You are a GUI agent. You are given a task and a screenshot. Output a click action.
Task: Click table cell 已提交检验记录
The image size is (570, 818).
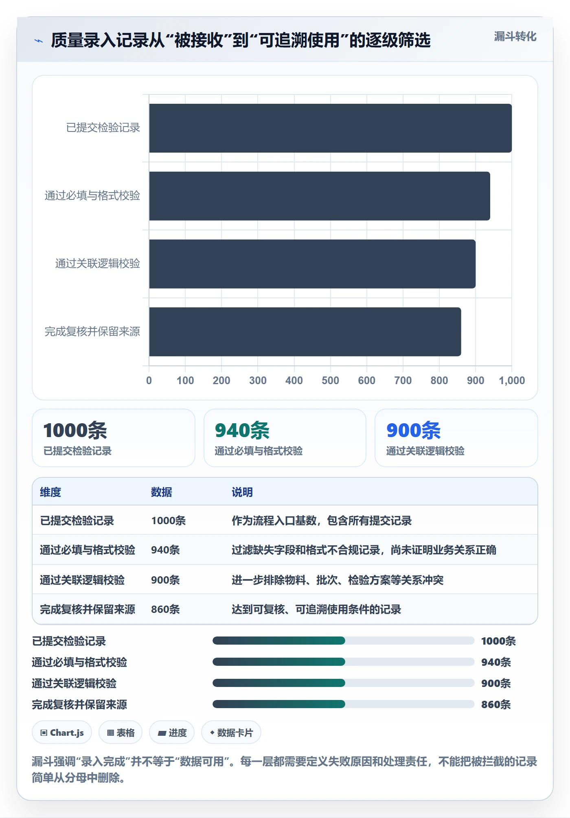[x=77, y=521]
